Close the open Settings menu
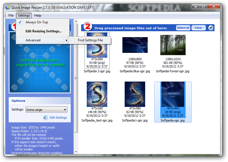This screenshot has height=162, width=228. (x=24, y=15)
